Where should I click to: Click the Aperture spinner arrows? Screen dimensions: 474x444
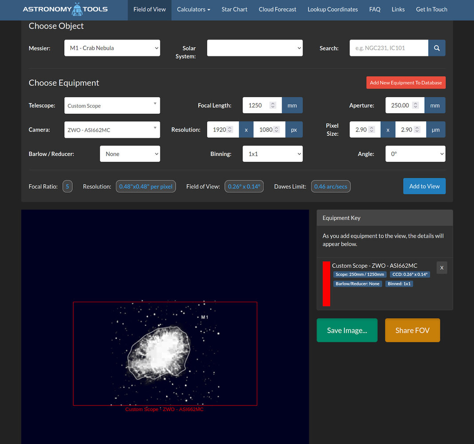tap(415, 105)
